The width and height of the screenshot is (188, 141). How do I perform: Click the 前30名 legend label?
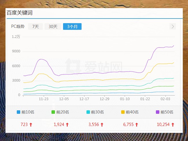tap(97, 112)
